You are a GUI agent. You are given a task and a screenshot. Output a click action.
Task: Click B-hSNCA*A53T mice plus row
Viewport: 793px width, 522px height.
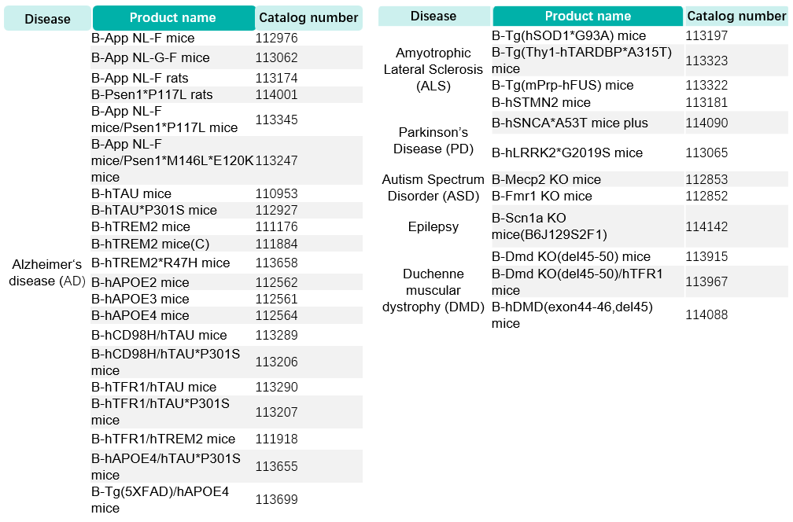[x=640, y=123]
